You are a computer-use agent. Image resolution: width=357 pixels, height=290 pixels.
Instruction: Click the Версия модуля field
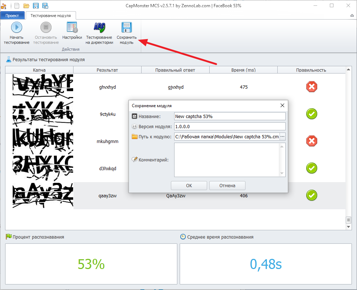coord(230,126)
